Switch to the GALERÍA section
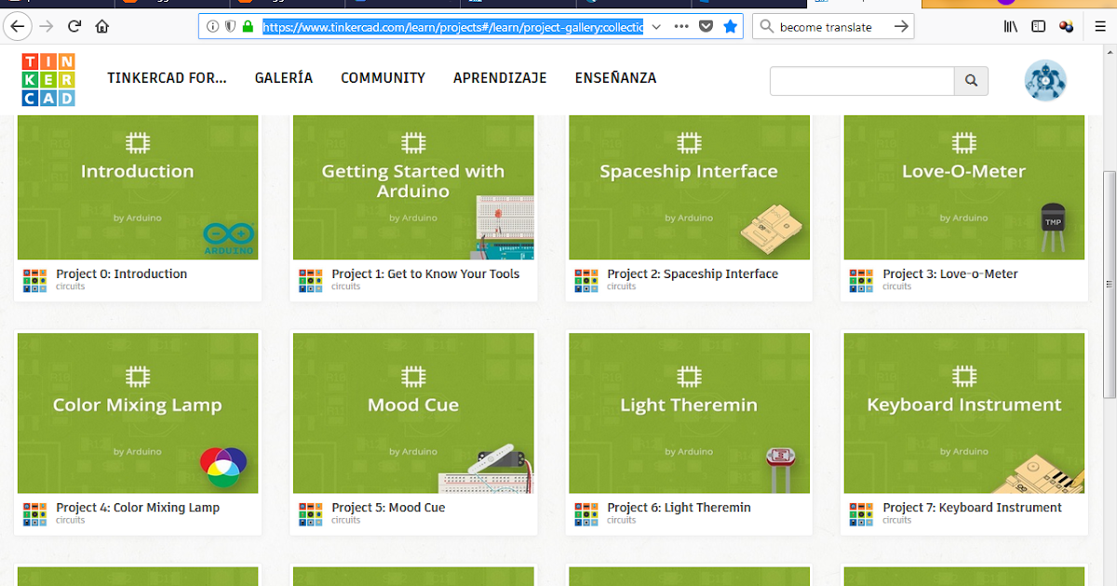Viewport: 1117px width, 586px height. coord(283,78)
